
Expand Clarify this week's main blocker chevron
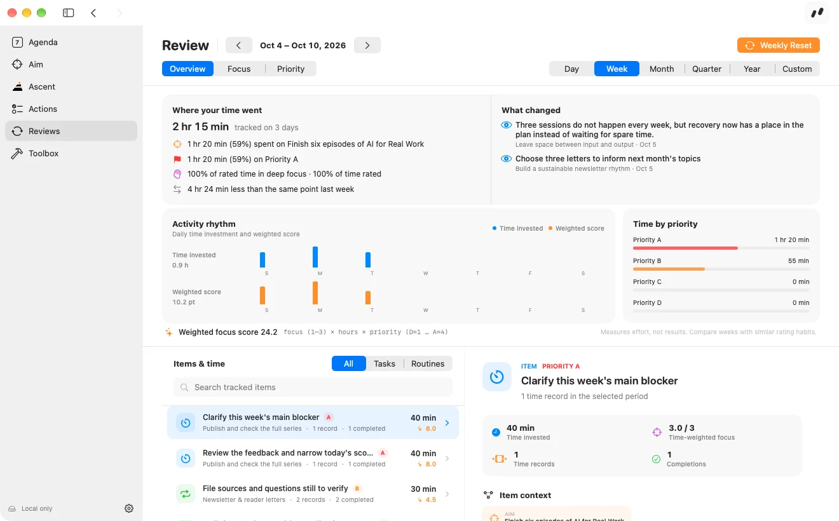pos(447,423)
